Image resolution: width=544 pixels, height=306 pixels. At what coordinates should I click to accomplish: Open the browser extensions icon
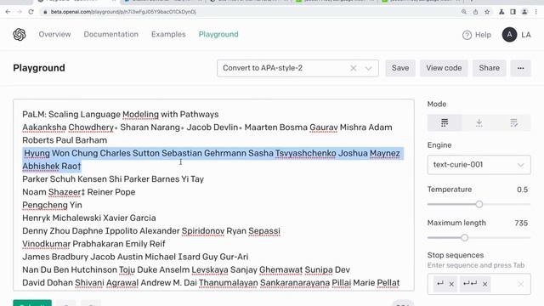(501, 12)
